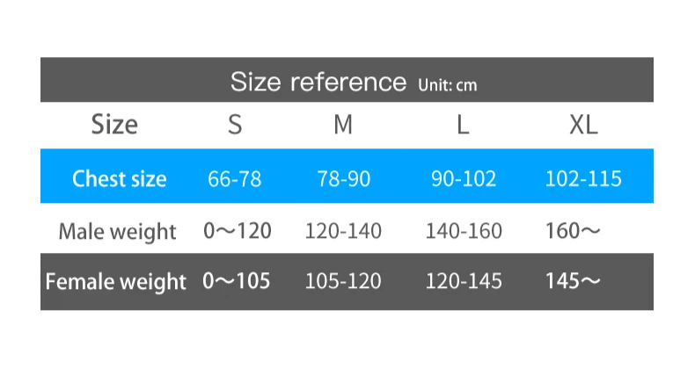This screenshot has height=390, width=695.
Task: Click chest size value 90-102
Action: 464,179
